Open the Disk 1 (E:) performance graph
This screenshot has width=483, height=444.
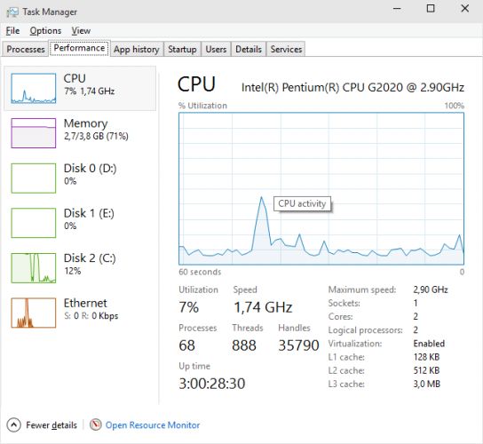pos(34,223)
